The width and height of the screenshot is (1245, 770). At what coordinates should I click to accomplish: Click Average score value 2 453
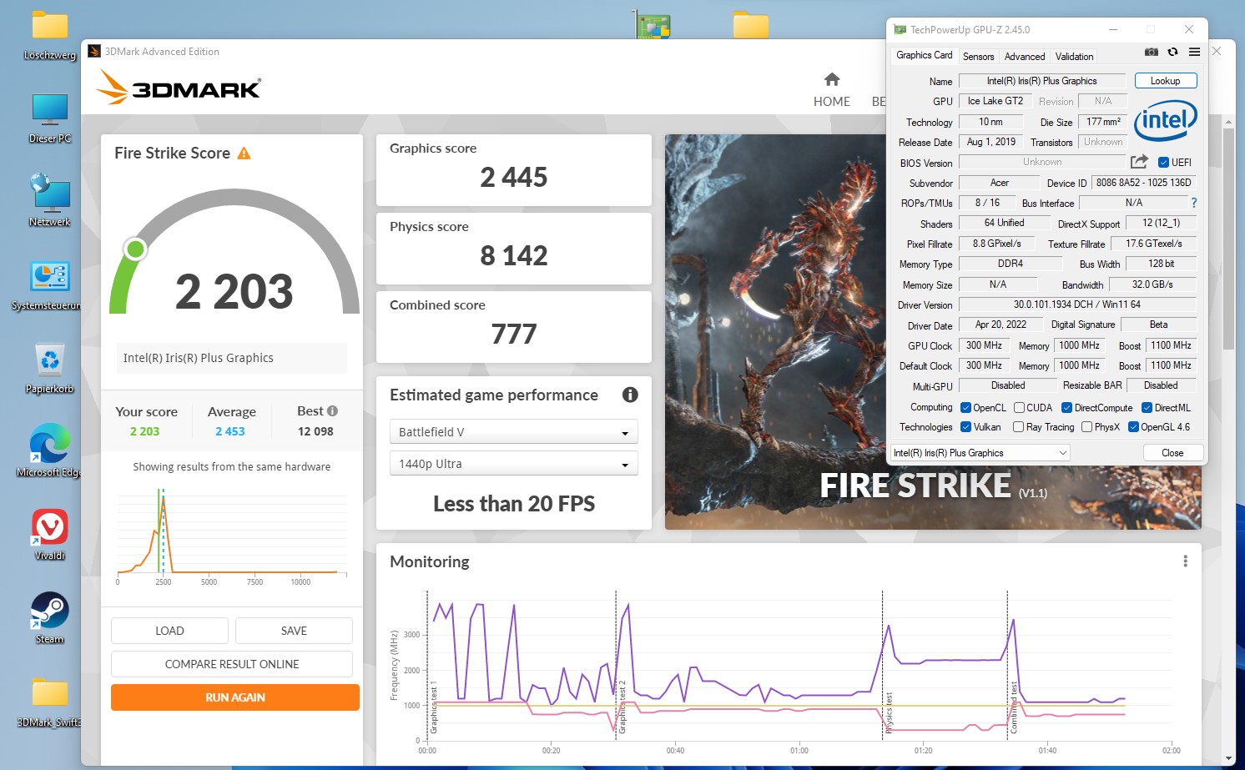(x=230, y=431)
